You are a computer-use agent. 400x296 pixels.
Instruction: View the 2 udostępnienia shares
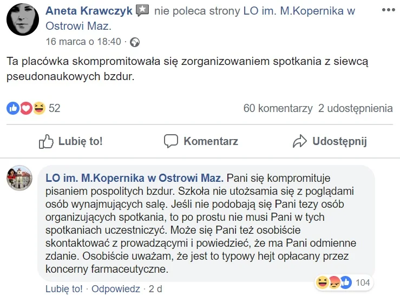click(356, 108)
